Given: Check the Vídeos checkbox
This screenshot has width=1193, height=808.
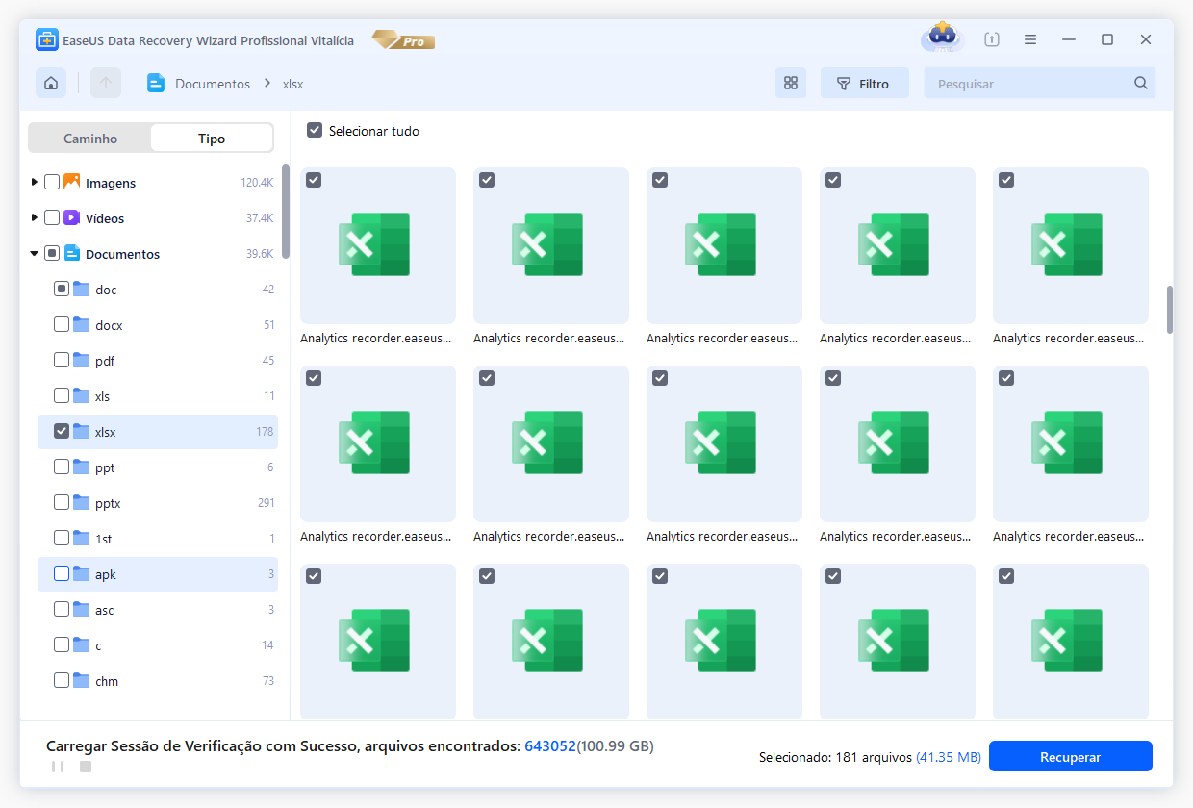Looking at the screenshot, I should (x=52, y=217).
